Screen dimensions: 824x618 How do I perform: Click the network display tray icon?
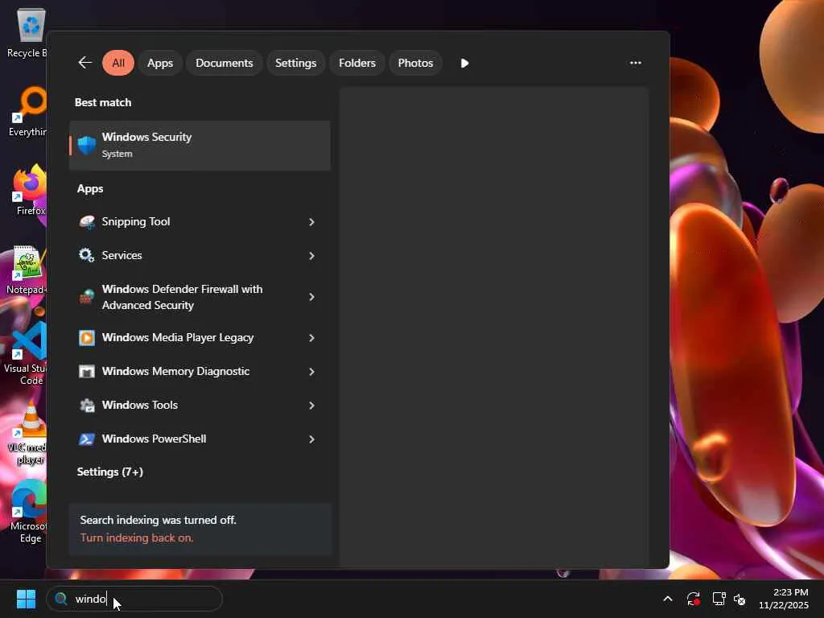coord(719,599)
